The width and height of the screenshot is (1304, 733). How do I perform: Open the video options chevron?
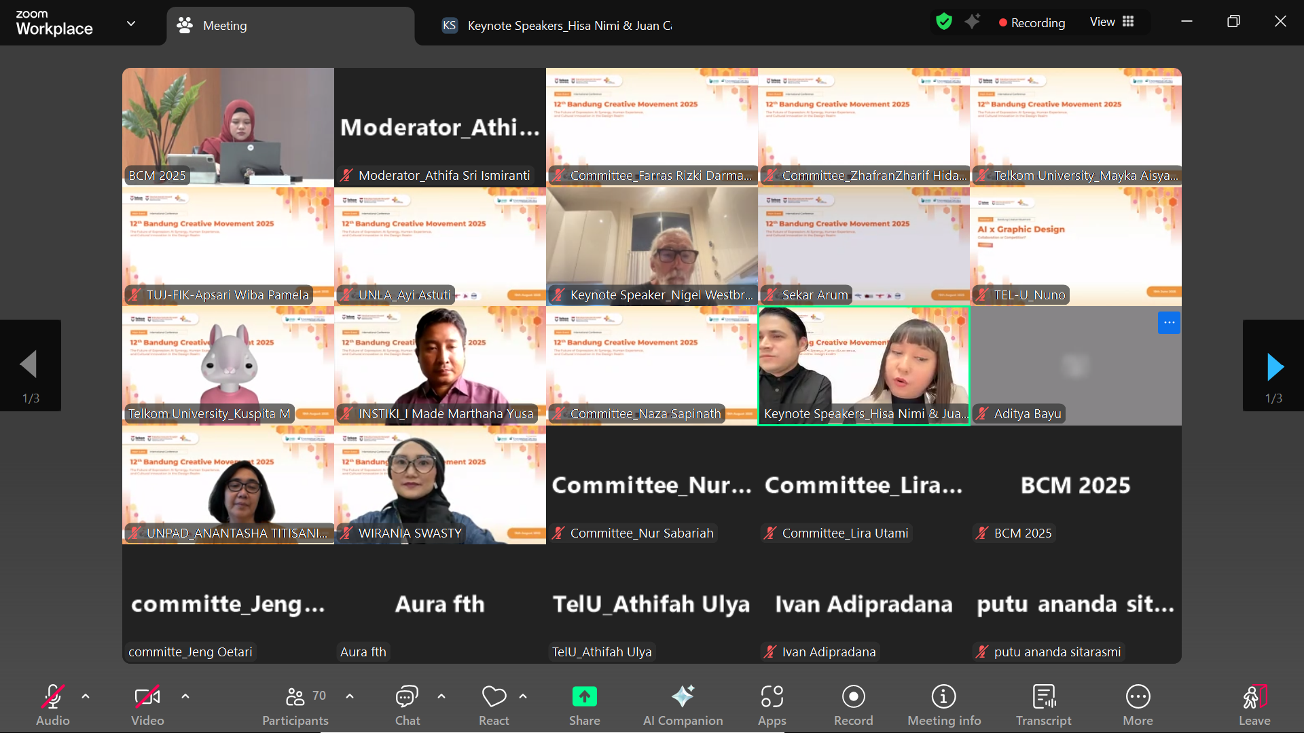(x=185, y=696)
